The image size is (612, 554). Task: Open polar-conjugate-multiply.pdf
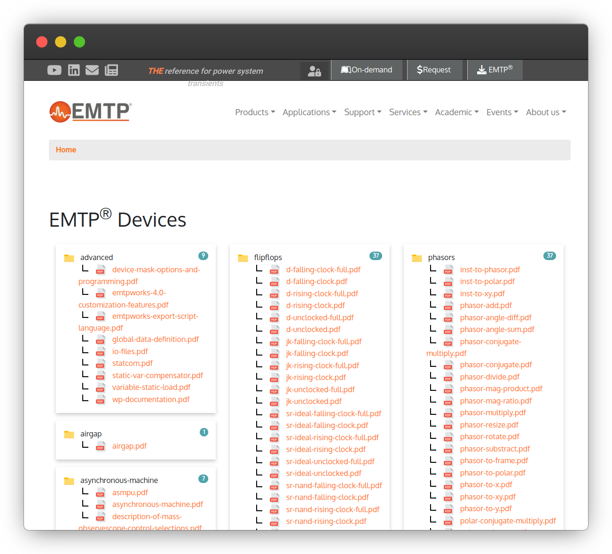point(508,521)
